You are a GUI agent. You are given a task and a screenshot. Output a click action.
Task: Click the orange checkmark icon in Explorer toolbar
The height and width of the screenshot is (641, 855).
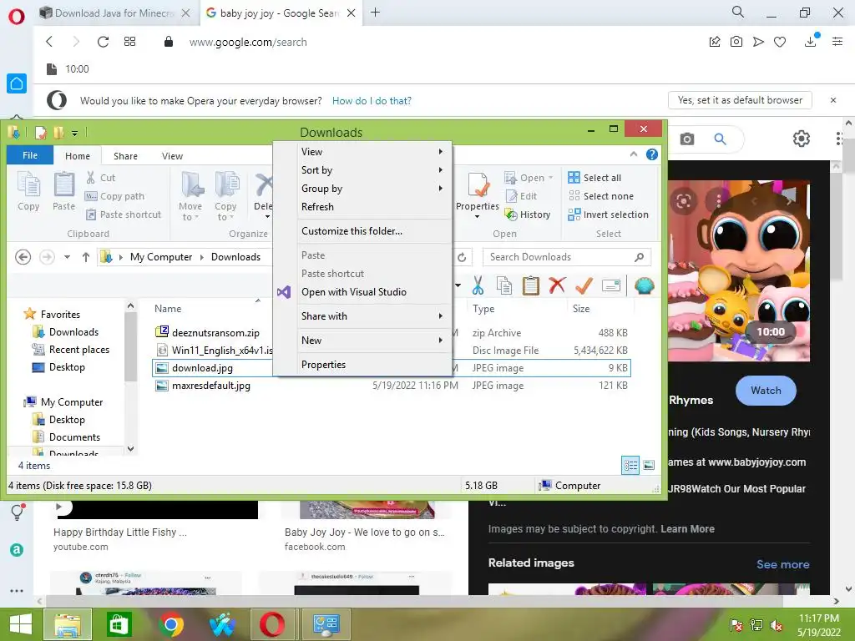point(584,285)
